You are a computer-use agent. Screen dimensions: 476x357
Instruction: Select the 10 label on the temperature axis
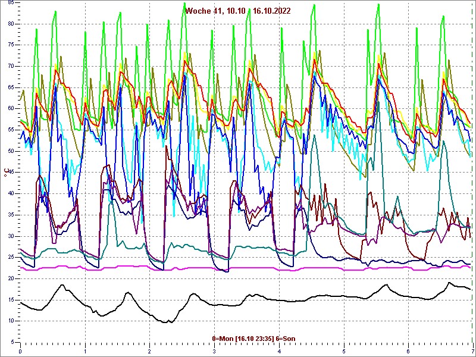pos(10,321)
